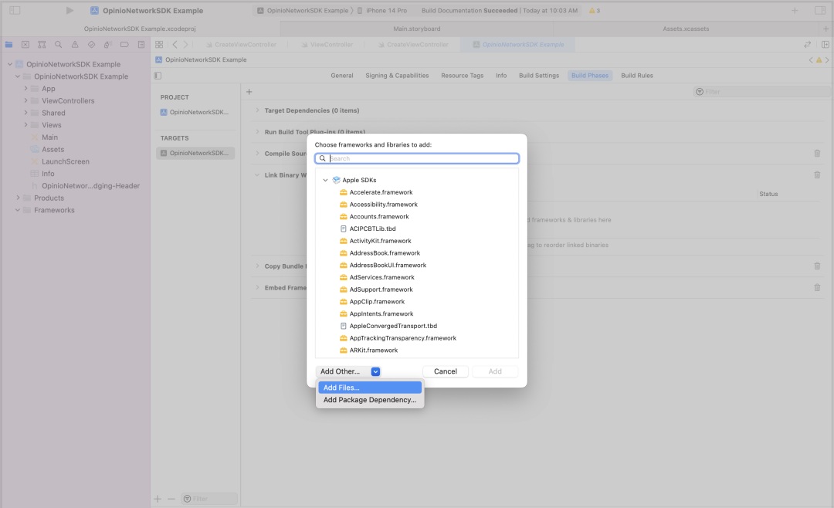Viewport: 834px width, 508px height.
Task: Choose Add Package Dependency… menu item
Action: 369,400
